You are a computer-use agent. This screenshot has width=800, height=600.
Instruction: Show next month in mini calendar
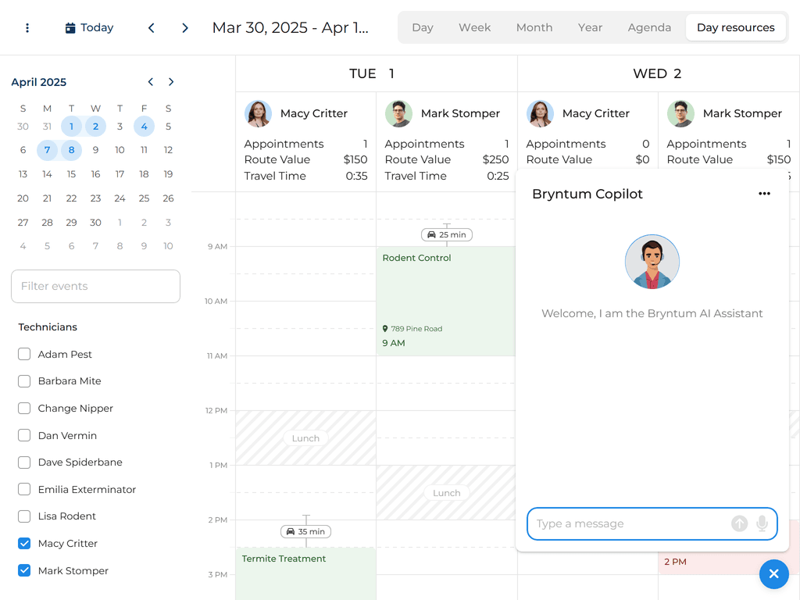pos(171,82)
